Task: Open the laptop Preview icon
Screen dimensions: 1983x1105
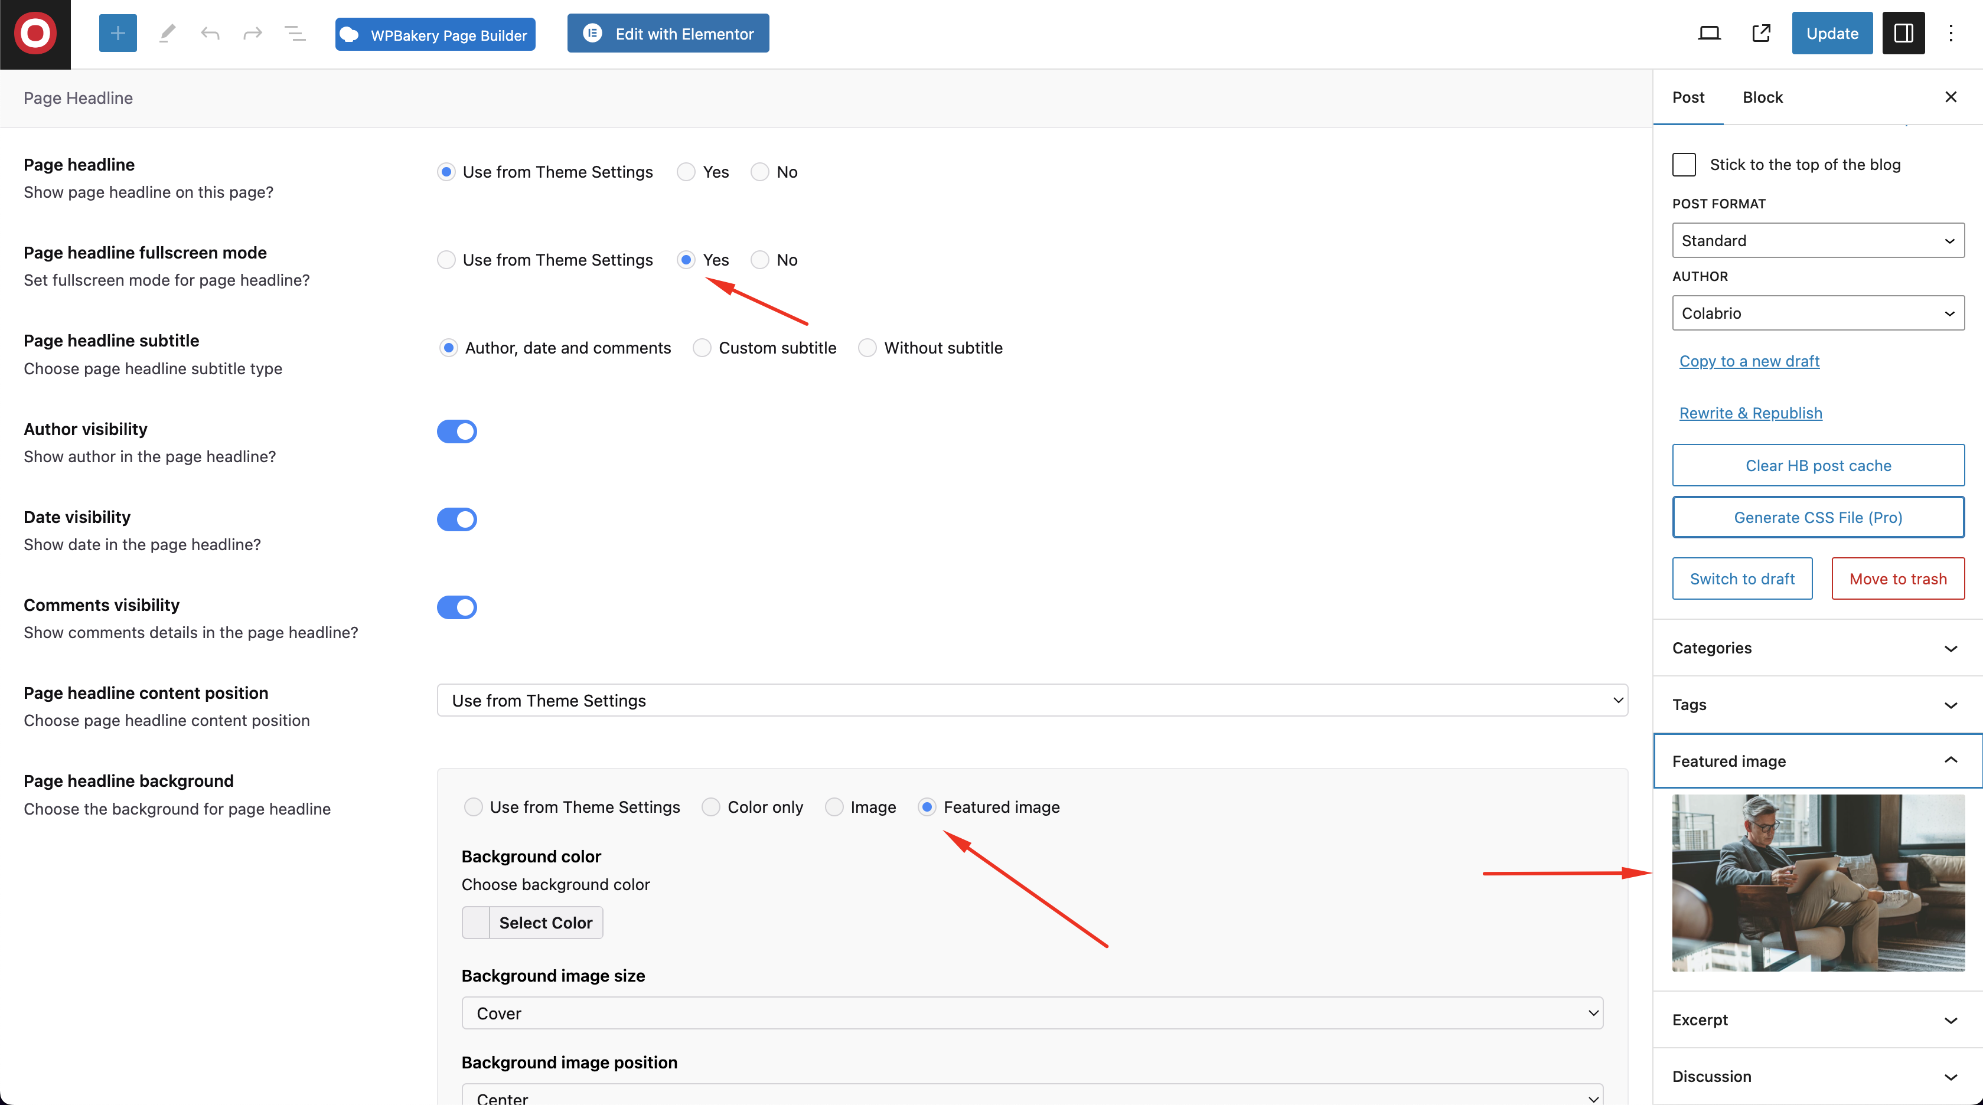Action: pos(1710,33)
